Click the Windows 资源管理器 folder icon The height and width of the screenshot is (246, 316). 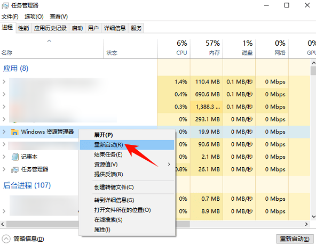coord(15,132)
